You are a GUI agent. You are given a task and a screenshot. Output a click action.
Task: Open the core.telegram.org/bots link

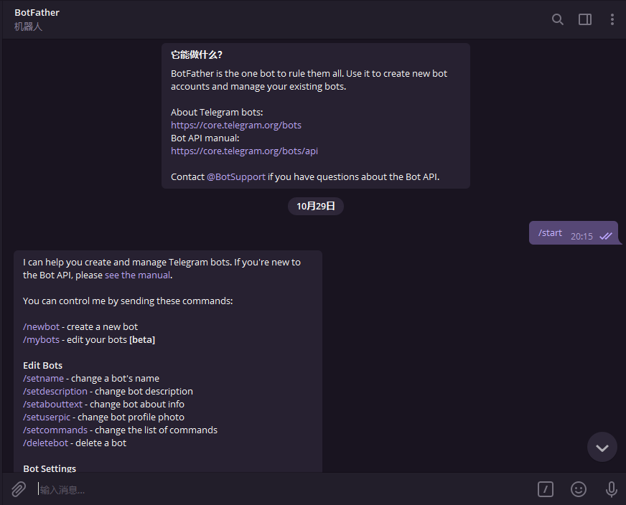coord(236,125)
